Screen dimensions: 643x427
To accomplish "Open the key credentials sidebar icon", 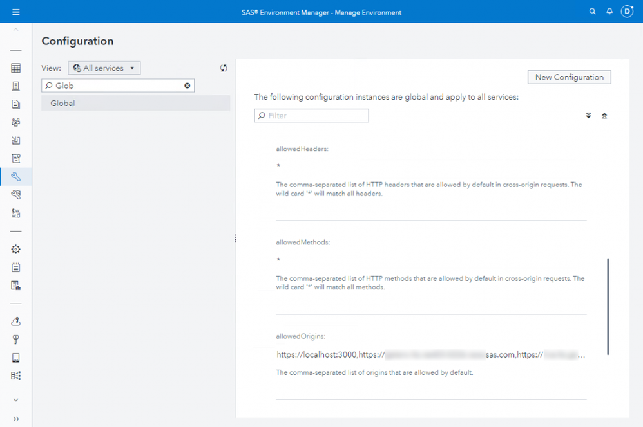I will 16,340.
